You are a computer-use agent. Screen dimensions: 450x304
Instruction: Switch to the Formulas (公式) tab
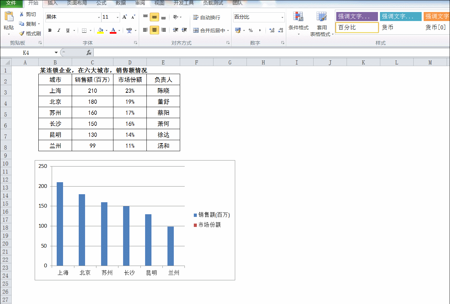click(x=101, y=3)
